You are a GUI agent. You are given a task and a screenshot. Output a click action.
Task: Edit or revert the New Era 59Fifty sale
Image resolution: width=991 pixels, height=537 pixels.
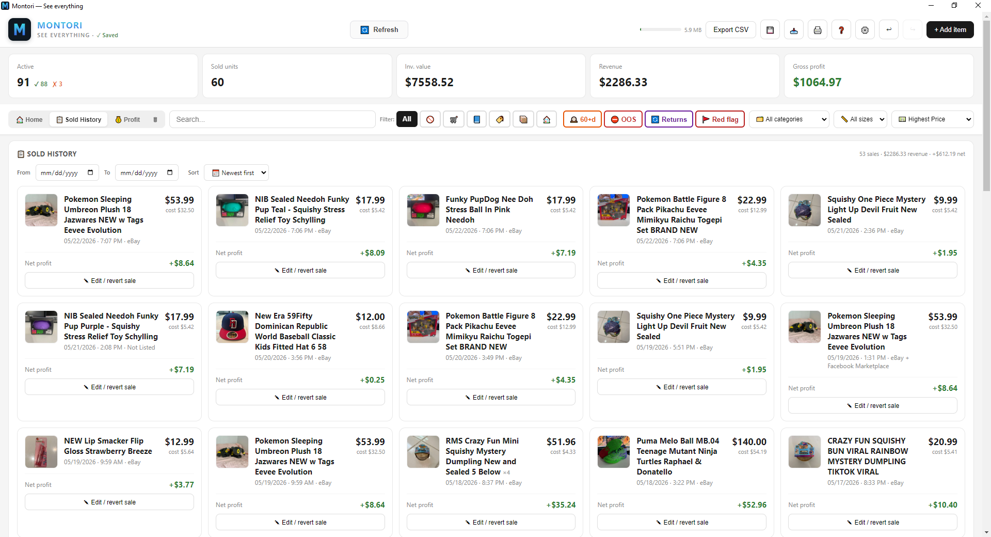[x=300, y=397]
